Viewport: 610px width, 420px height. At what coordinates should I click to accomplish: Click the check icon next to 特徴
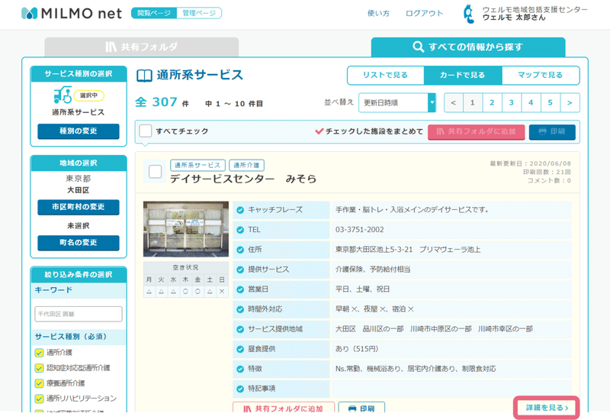(x=240, y=369)
